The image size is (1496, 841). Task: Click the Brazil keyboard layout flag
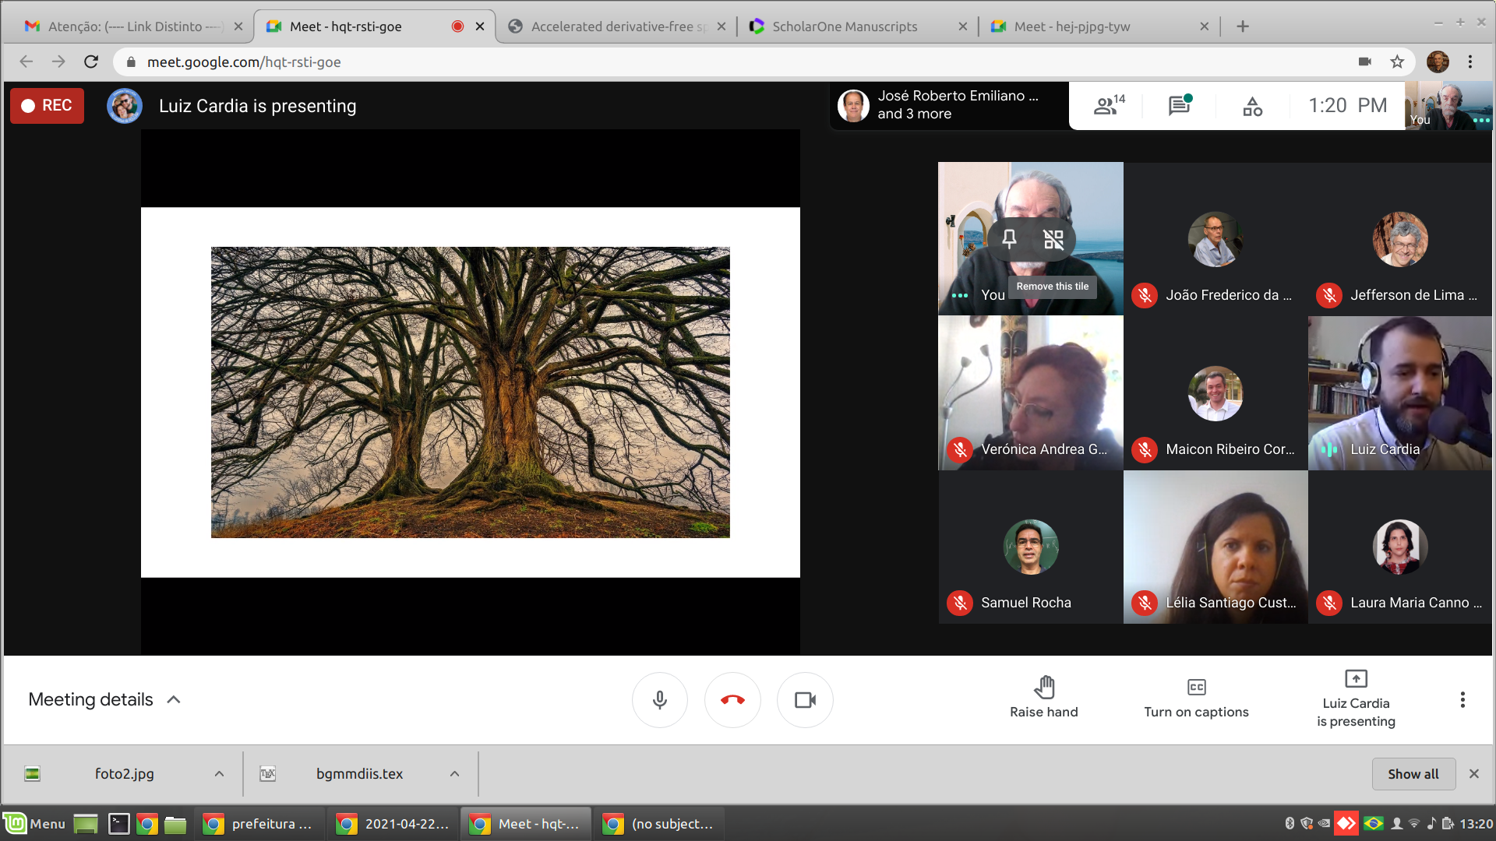[1374, 823]
